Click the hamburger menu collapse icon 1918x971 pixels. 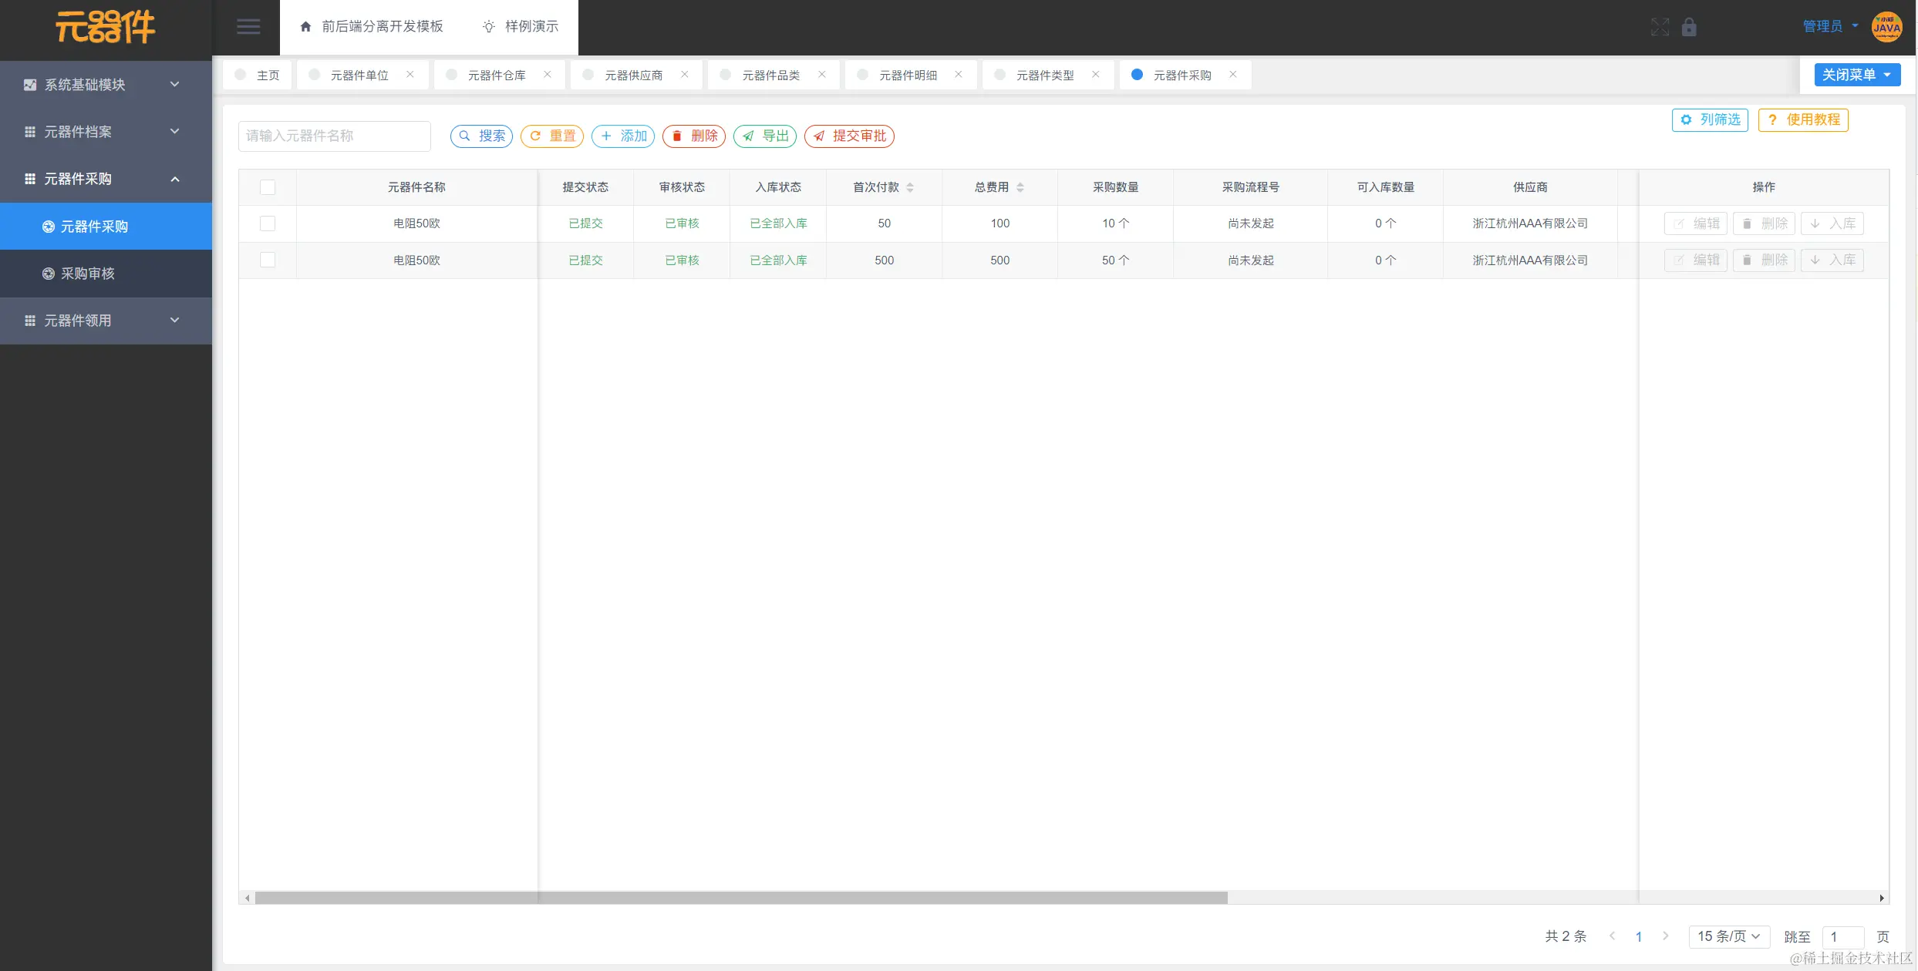(x=248, y=27)
